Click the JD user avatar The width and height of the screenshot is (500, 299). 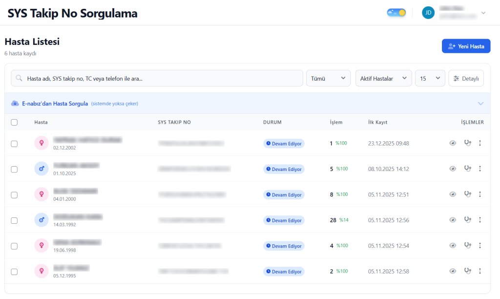tap(428, 13)
